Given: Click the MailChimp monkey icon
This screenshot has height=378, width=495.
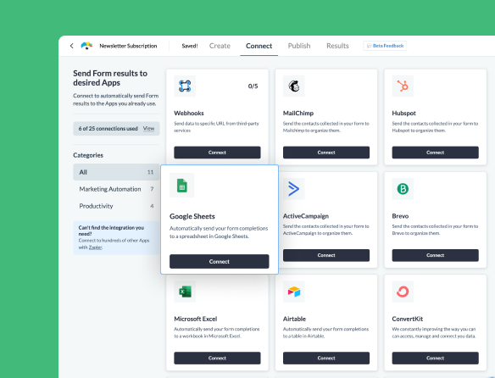Looking at the screenshot, I should 293,86.
